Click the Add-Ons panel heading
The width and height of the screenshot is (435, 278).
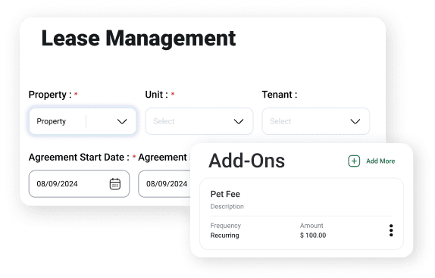click(x=246, y=161)
